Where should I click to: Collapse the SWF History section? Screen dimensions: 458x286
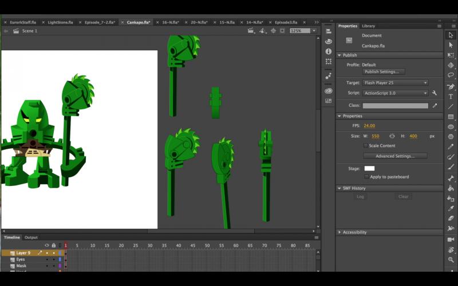tap(339, 188)
